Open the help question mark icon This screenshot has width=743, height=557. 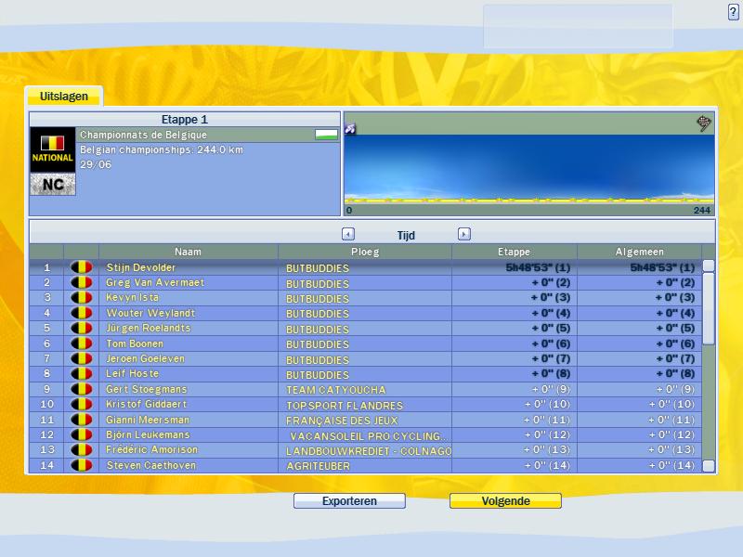point(733,11)
